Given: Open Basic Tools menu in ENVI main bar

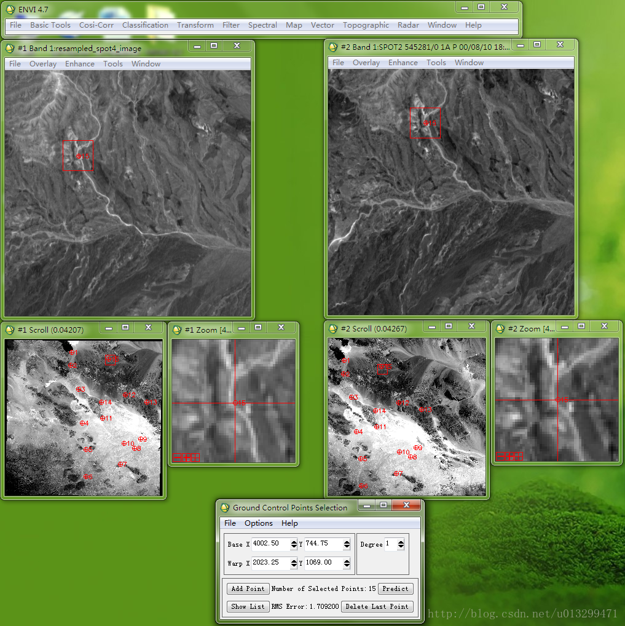Looking at the screenshot, I should [x=50, y=25].
